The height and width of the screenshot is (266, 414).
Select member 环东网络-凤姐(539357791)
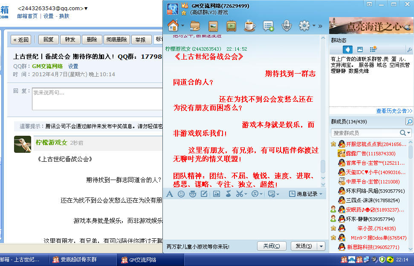[371, 191]
